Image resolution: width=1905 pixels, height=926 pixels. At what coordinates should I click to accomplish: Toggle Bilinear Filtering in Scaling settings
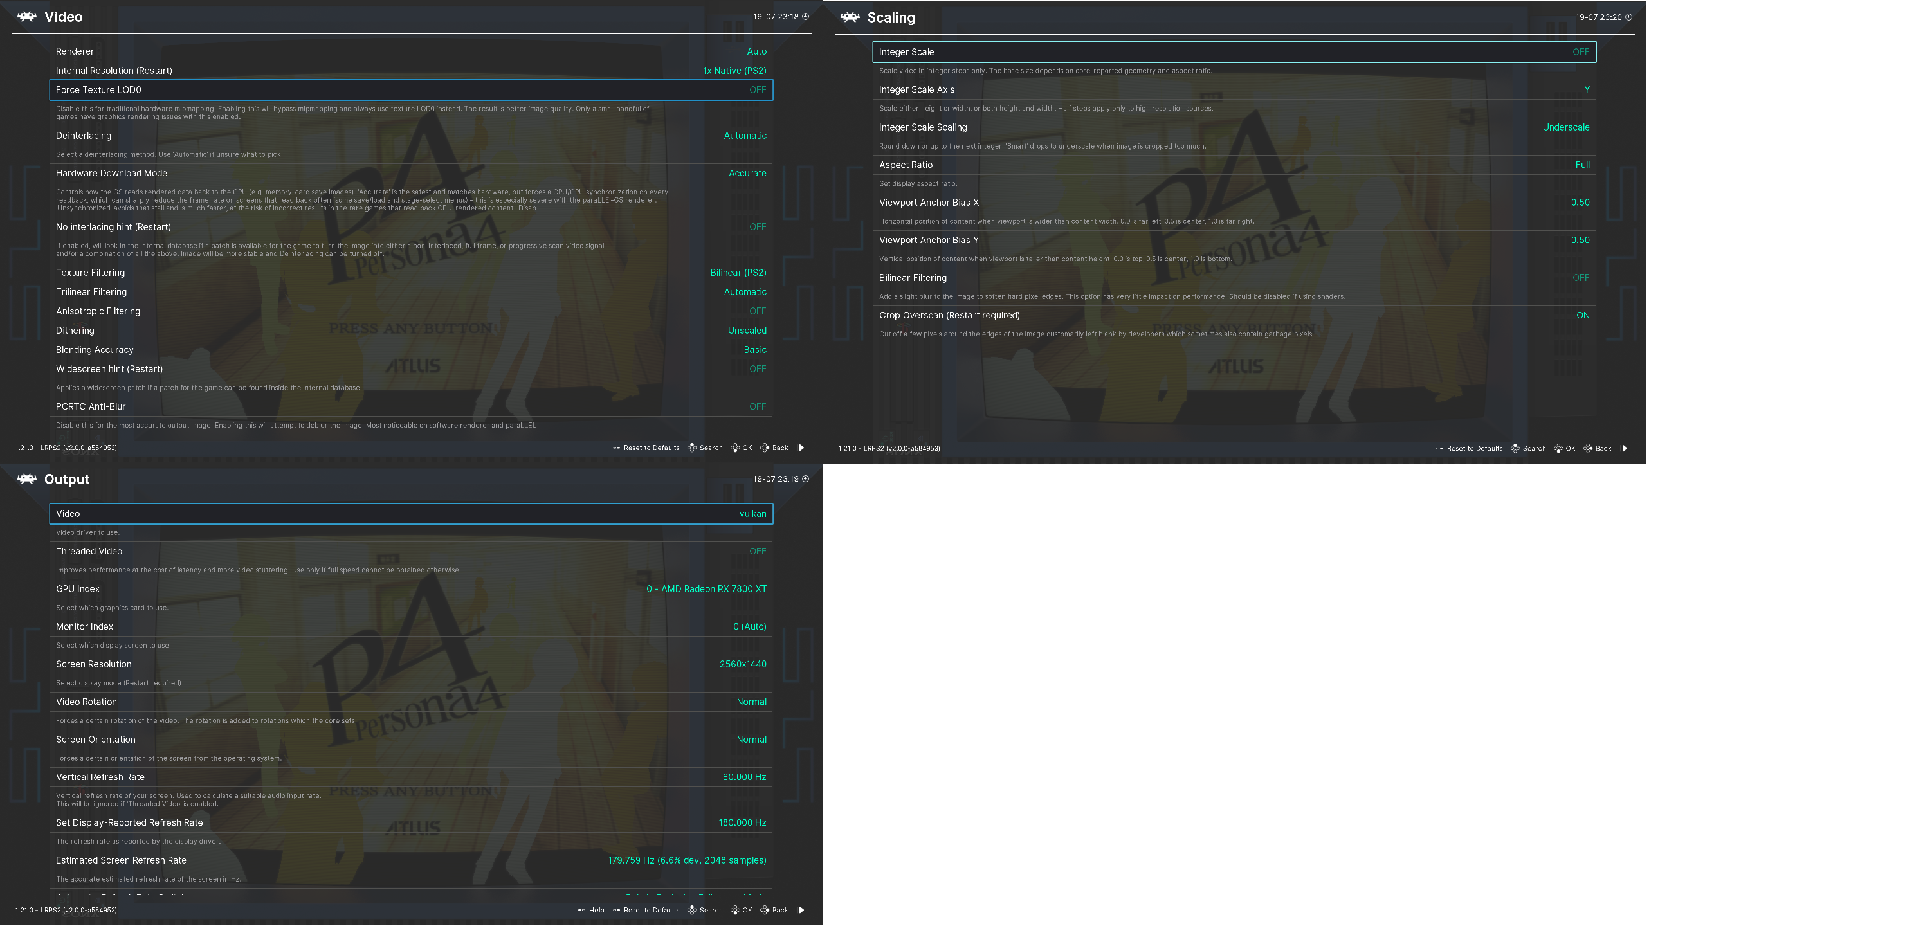point(1234,278)
